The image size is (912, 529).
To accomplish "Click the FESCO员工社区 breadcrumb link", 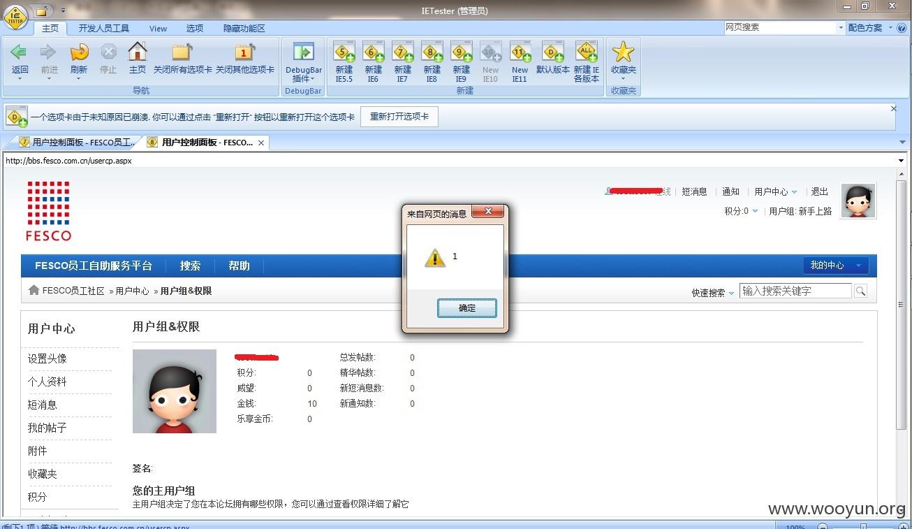I will 73,291.
